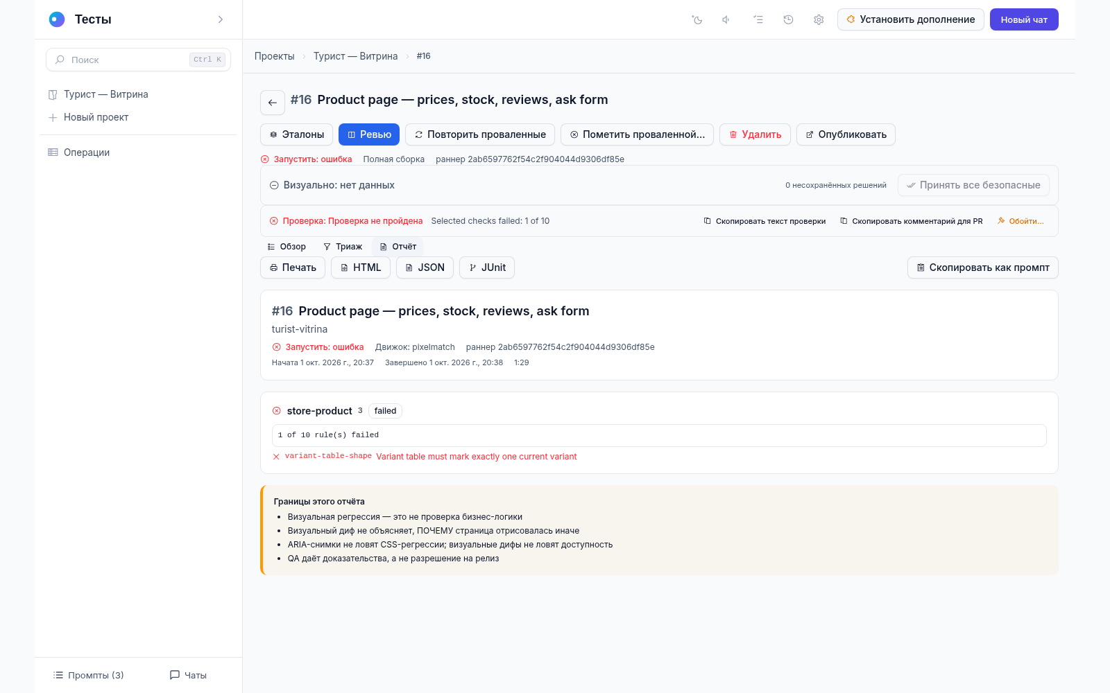Switch to the Триаж tab

pos(343,247)
